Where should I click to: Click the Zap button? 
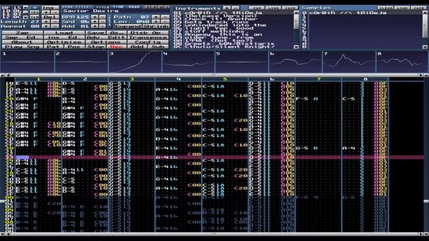(22, 33)
